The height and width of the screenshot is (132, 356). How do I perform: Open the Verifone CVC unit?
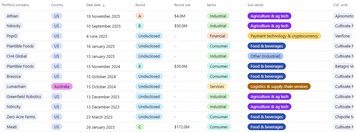tap(342, 36)
